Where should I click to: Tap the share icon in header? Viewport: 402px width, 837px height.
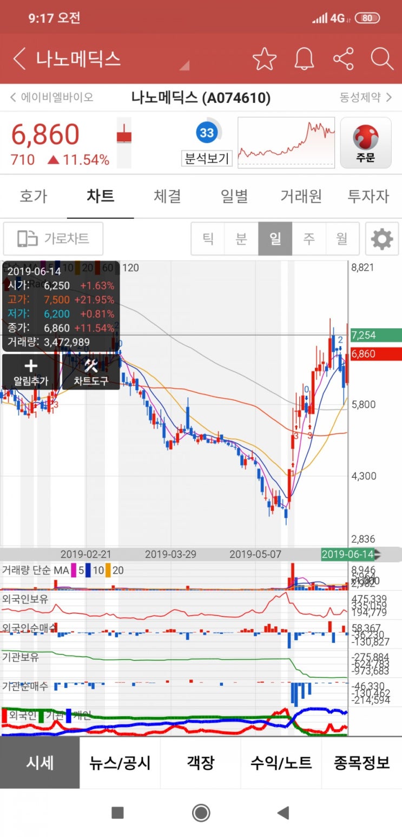344,59
